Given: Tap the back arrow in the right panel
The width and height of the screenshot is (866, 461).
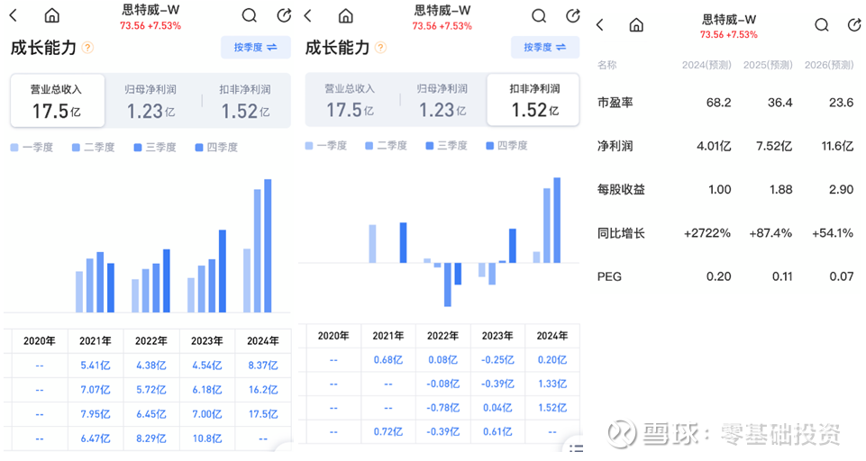Looking at the screenshot, I should click(x=600, y=25).
